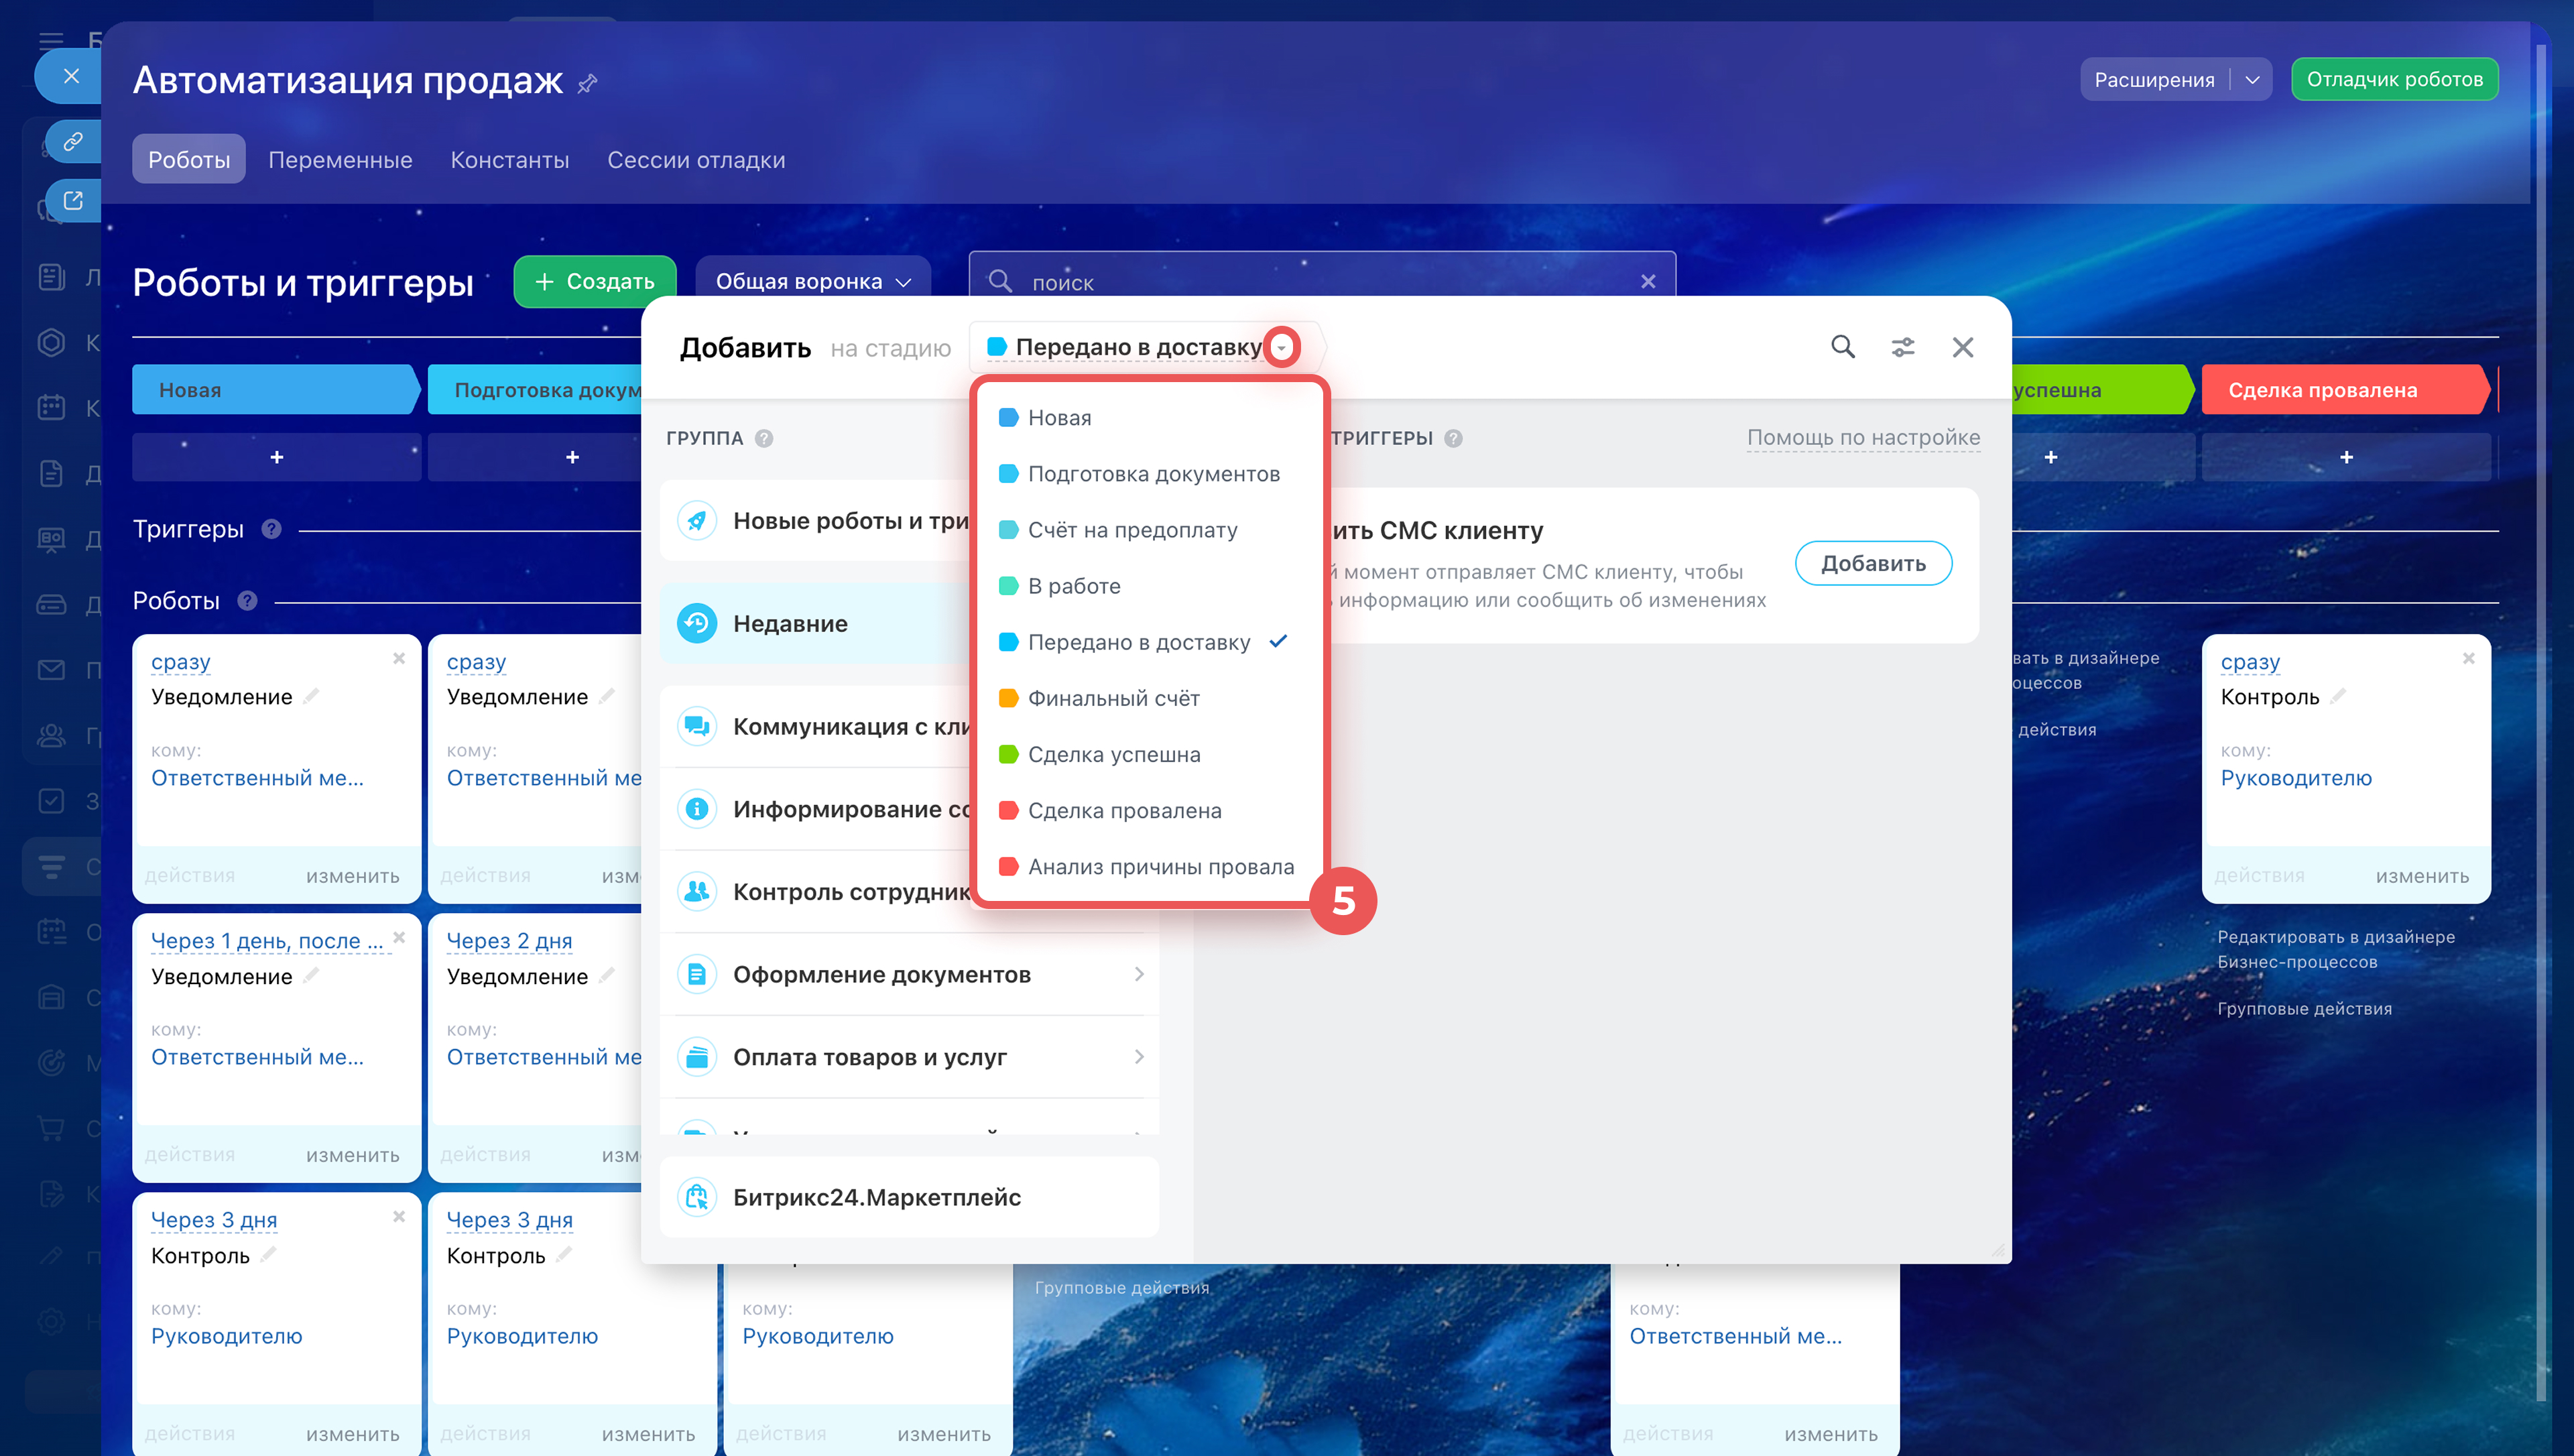Click the question icon beside ГРУППА
Viewport: 2574px width, 1456px height.
click(x=763, y=438)
